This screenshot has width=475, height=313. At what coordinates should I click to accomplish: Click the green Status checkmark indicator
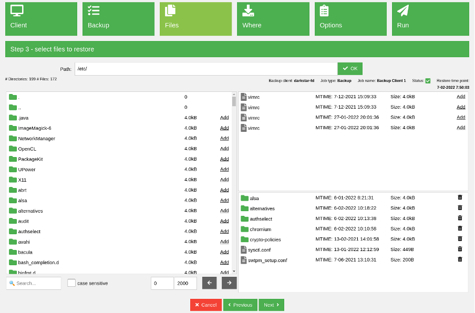(428, 81)
